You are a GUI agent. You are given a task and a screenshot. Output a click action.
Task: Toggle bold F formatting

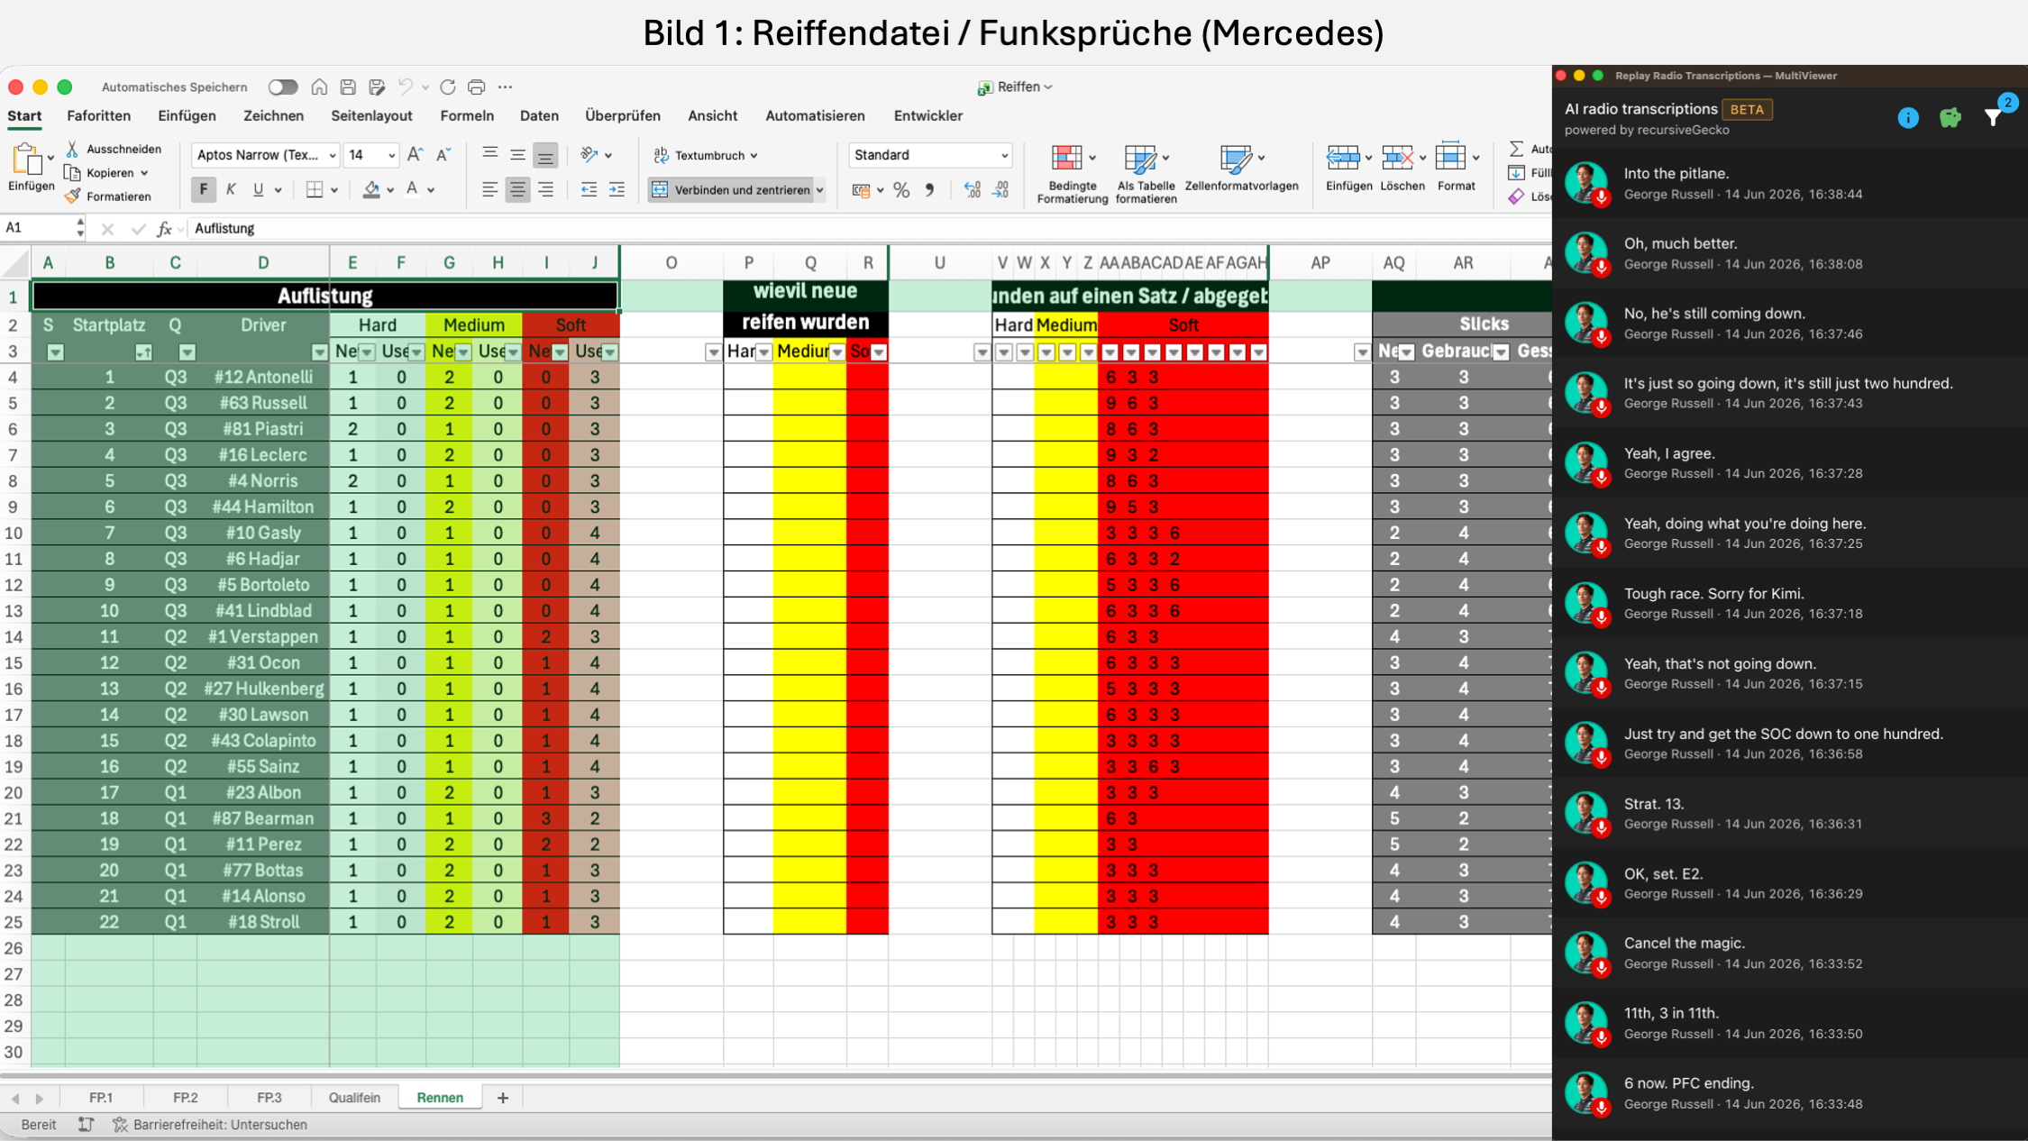tap(204, 189)
